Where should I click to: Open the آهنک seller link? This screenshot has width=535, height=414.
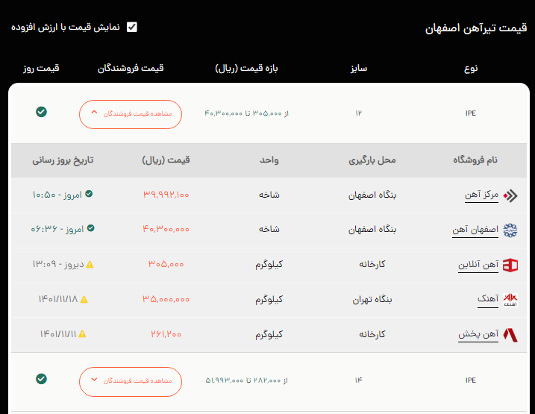pyautogui.click(x=488, y=299)
